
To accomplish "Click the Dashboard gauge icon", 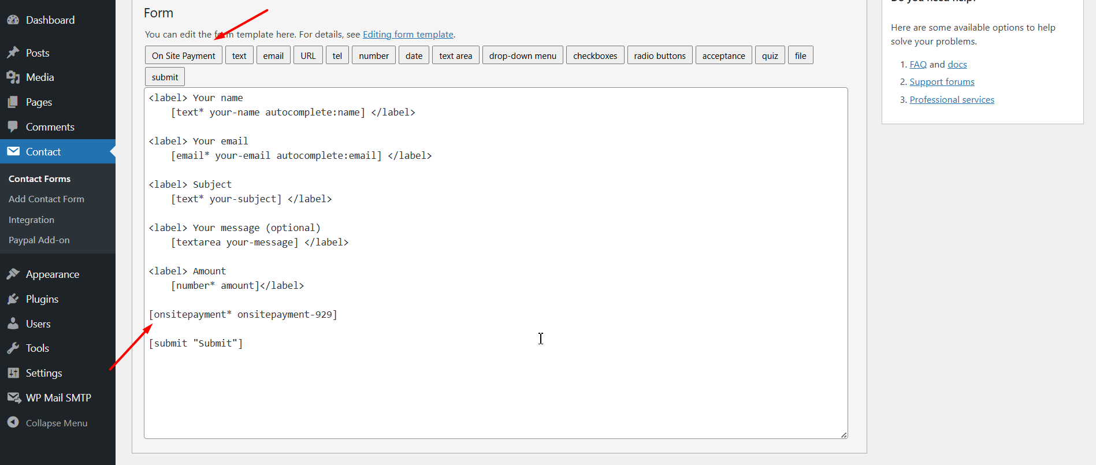I will (x=13, y=20).
